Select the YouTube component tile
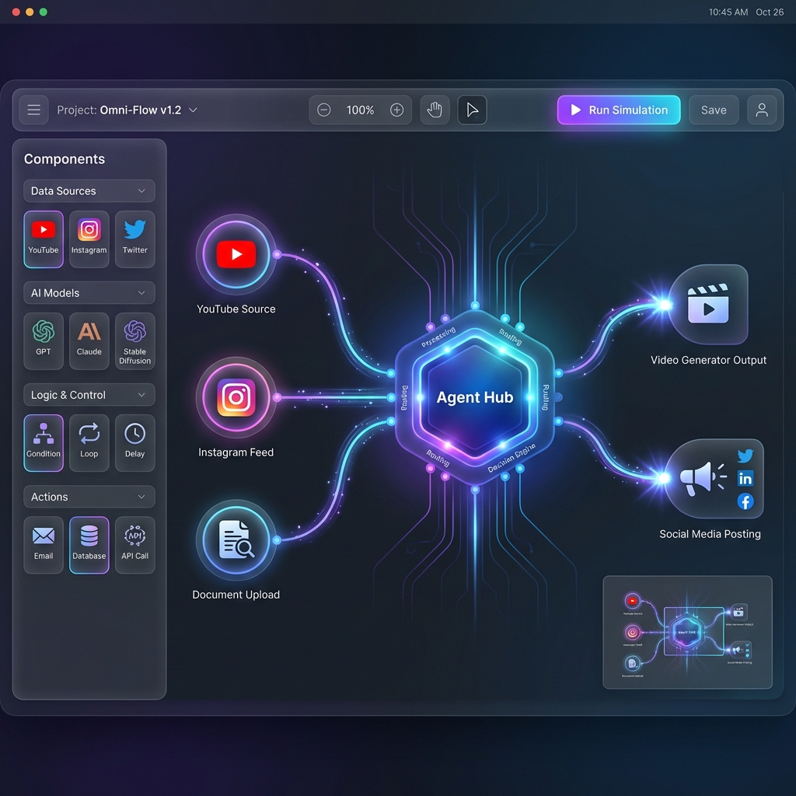The height and width of the screenshot is (796, 796). point(44,239)
